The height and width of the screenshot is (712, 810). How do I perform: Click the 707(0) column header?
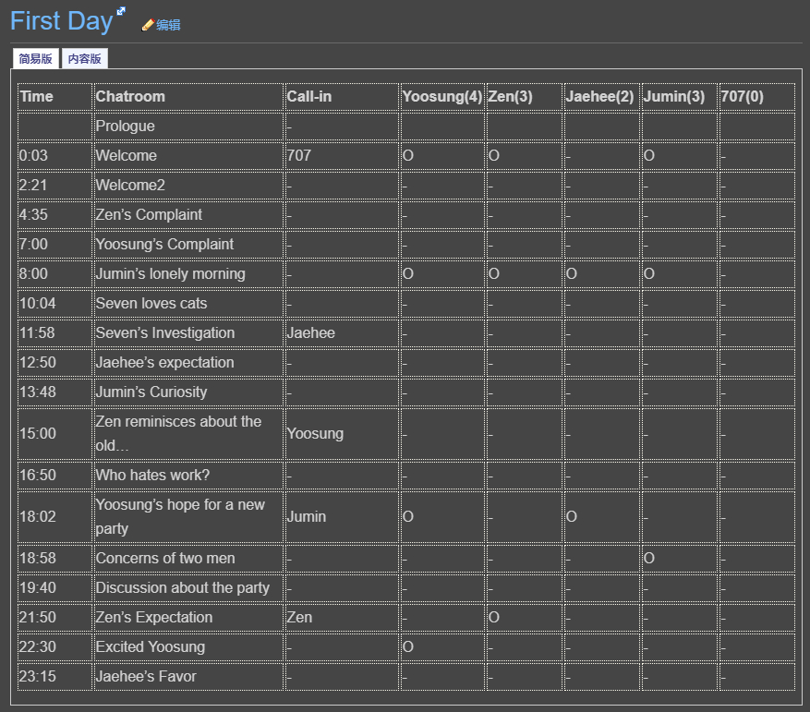[756, 97]
